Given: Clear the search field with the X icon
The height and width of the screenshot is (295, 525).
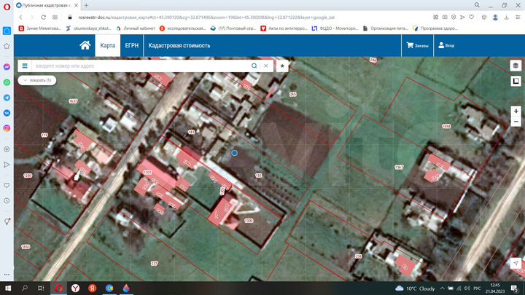Looking at the screenshot, I should [266, 65].
